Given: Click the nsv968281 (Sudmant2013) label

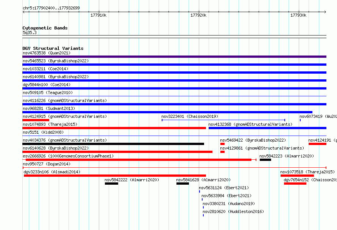Looking at the screenshot, I should pos(49,108).
